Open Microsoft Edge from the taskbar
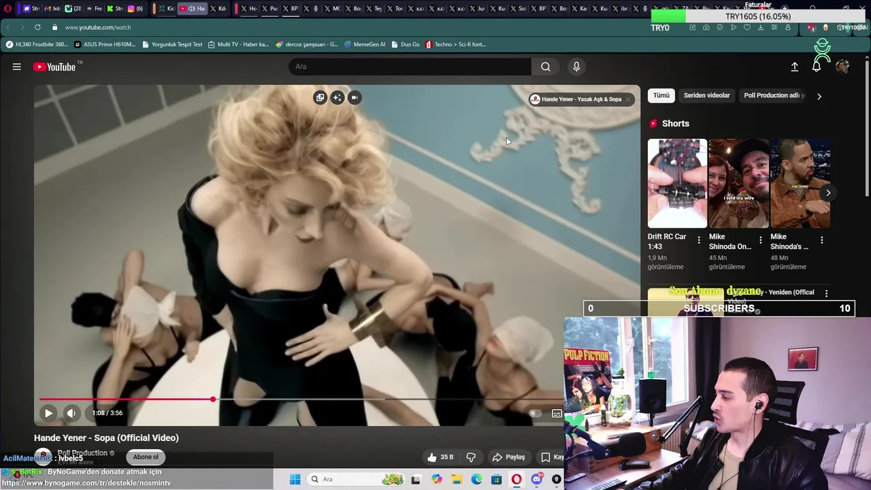 point(477,479)
